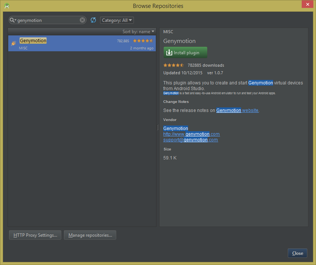The height and width of the screenshot is (265, 316).
Task: Open the Genymotion website release notes link
Action: coord(237,110)
